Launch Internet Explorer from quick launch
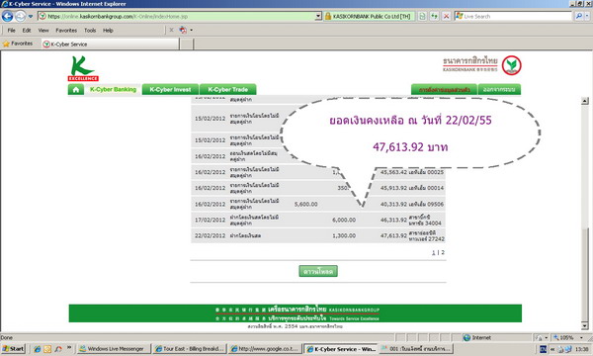This screenshot has width=593, height=356. point(38,349)
